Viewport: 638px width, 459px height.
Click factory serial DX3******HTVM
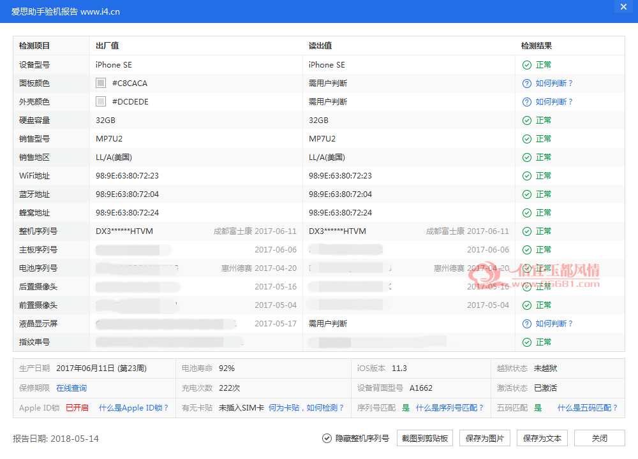[124, 231]
